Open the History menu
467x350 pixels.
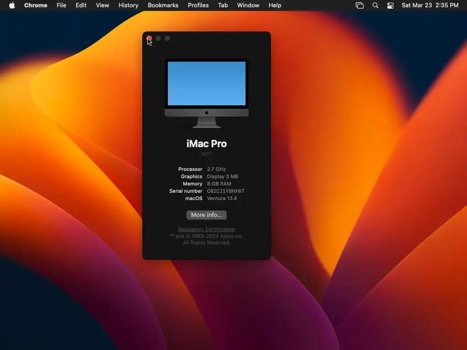tap(128, 5)
